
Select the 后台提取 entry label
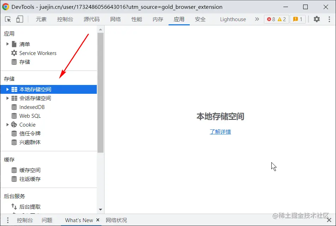(30, 207)
